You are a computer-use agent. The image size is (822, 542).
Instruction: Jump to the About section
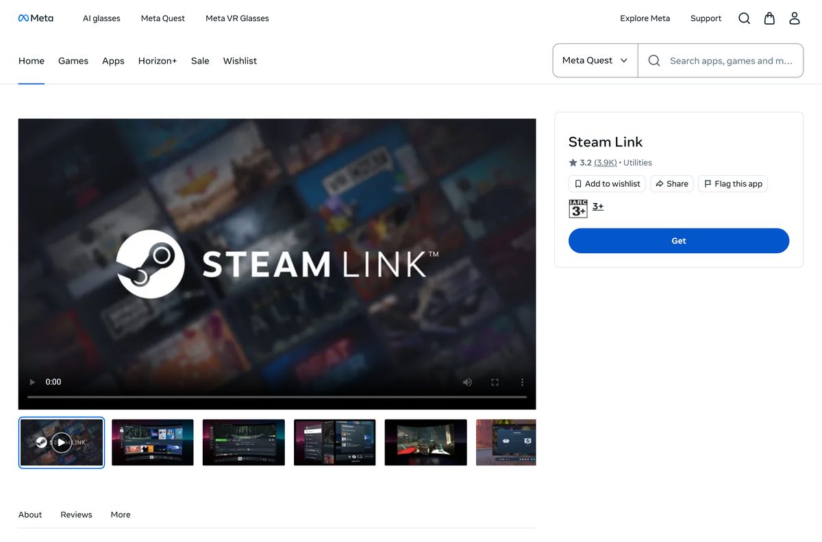(x=30, y=515)
